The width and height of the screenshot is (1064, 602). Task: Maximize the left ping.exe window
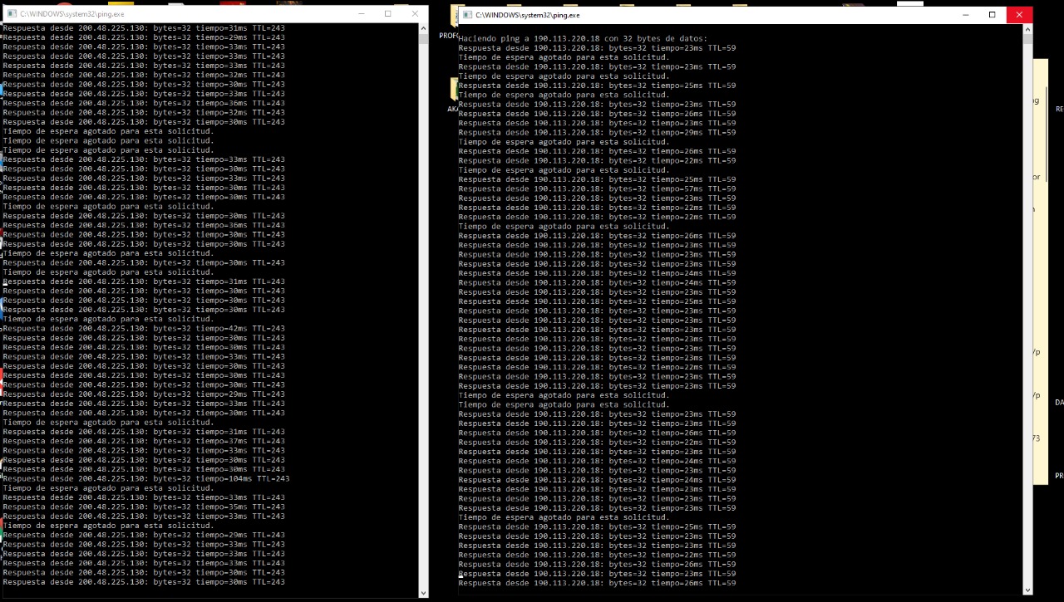tap(387, 14)
